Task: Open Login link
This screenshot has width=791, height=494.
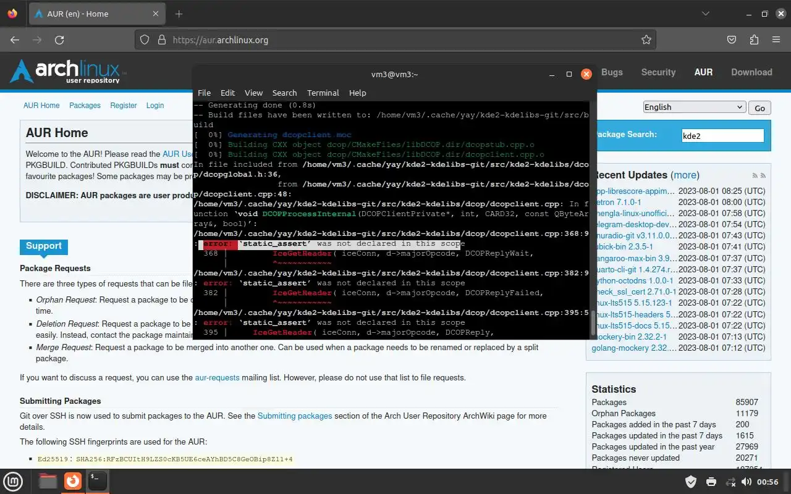Action: click(155, 106)
